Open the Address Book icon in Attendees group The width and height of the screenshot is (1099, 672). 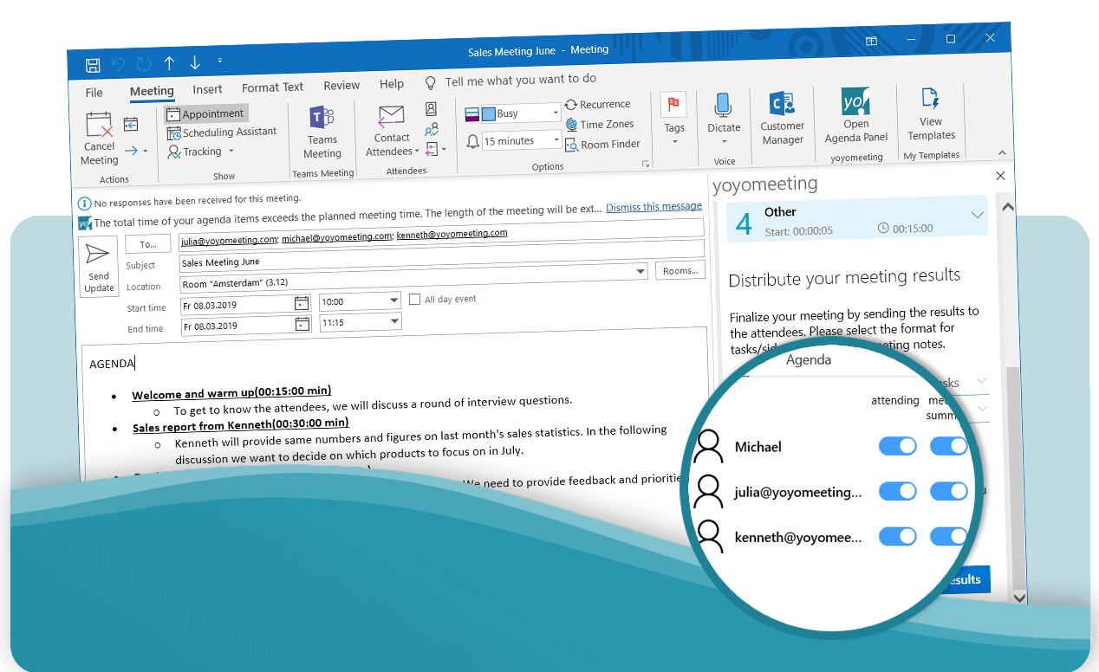(431, 109)
